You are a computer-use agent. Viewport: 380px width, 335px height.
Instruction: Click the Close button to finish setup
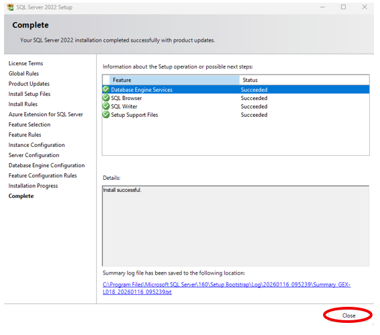pos(348,316)
